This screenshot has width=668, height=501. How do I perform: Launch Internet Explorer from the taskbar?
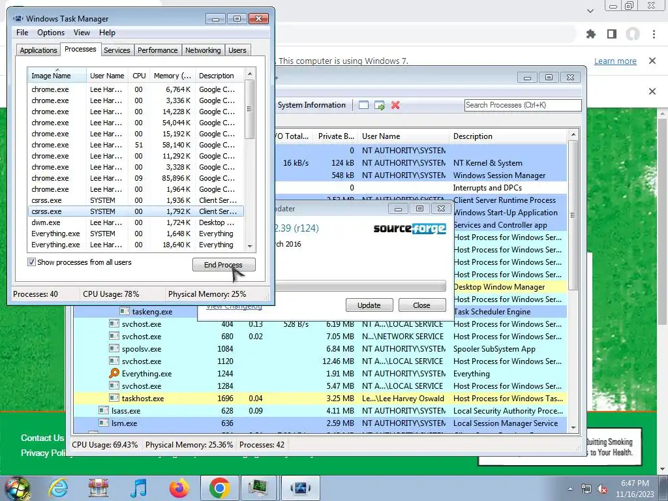pos(58,488)
